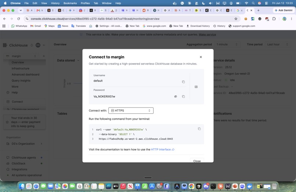The height and width of the screenshot is (192, 296).
Task: Open the user avatar in sidebar header
Action: click(38, 45)
